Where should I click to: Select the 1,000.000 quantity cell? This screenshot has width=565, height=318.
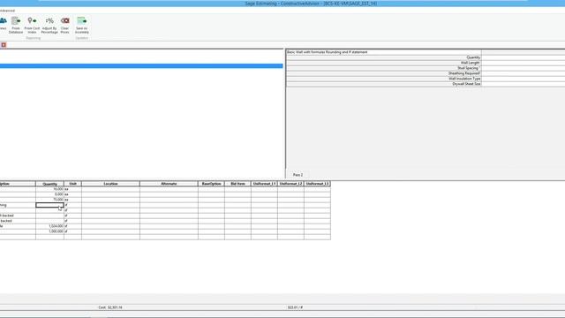coord(49,231)
